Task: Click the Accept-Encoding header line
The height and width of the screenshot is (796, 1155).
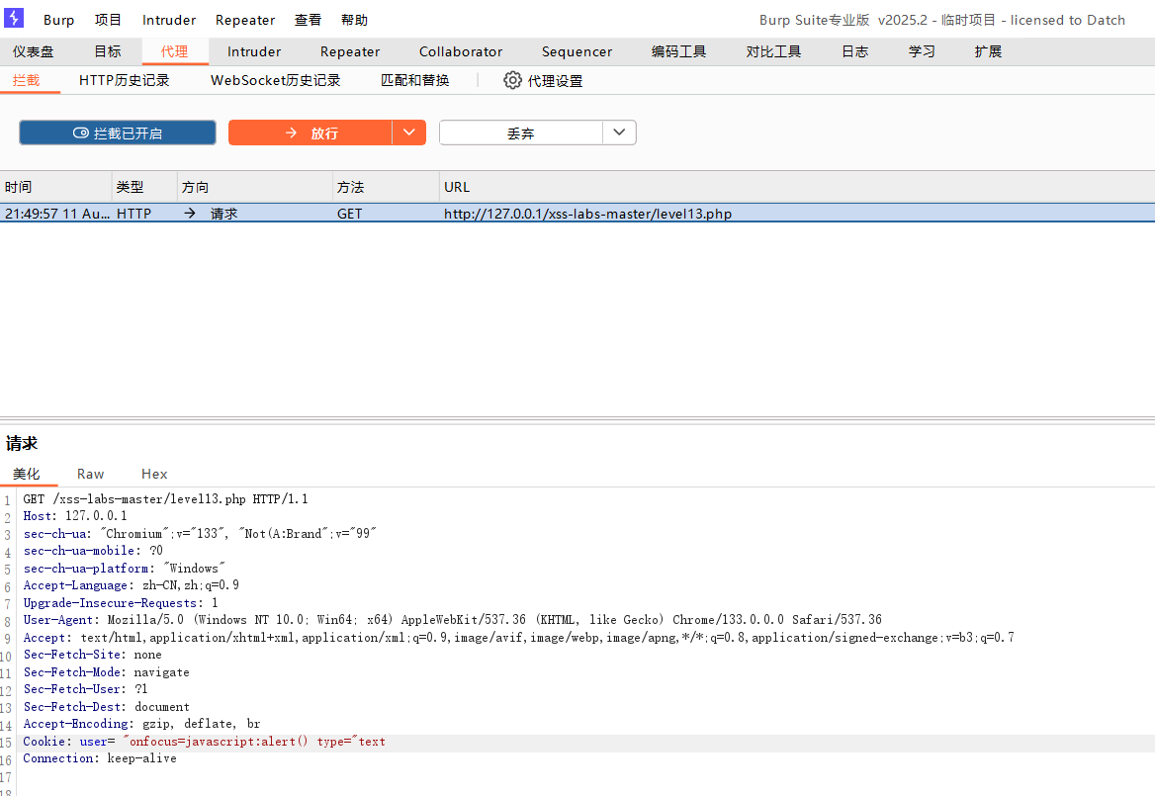Action: pyautogui.click(x=141, y=724)
